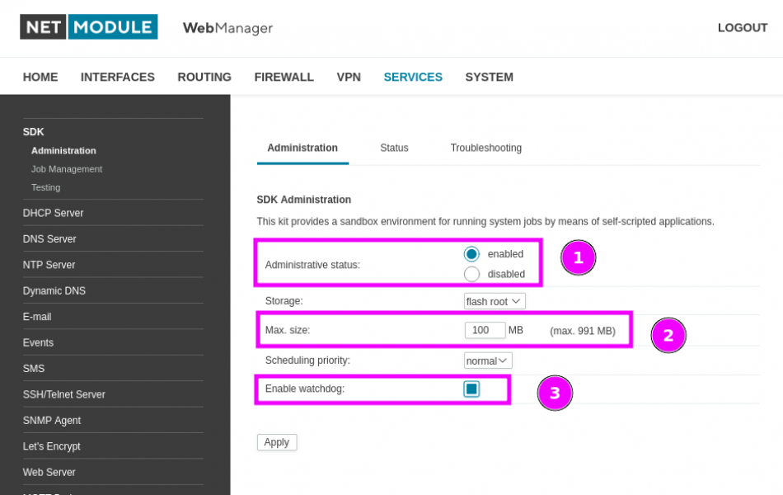Select the disabled administrative status radio
This screenshot has height=495, width=783.
(471, 274)
